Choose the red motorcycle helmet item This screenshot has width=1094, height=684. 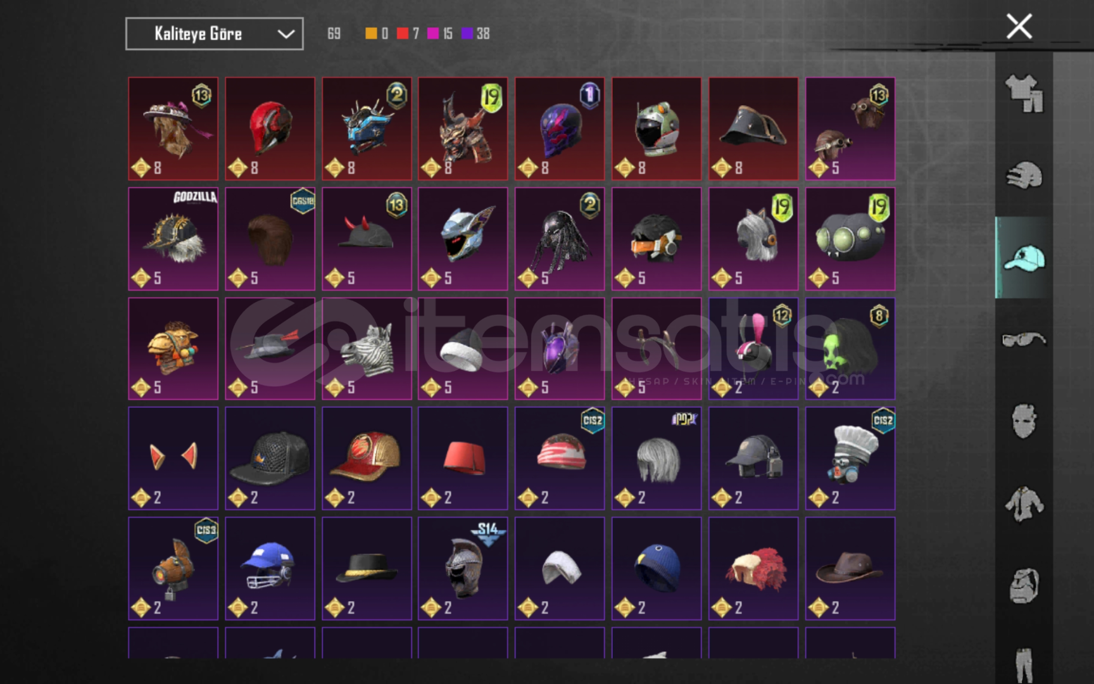click(x=270, y=129)
